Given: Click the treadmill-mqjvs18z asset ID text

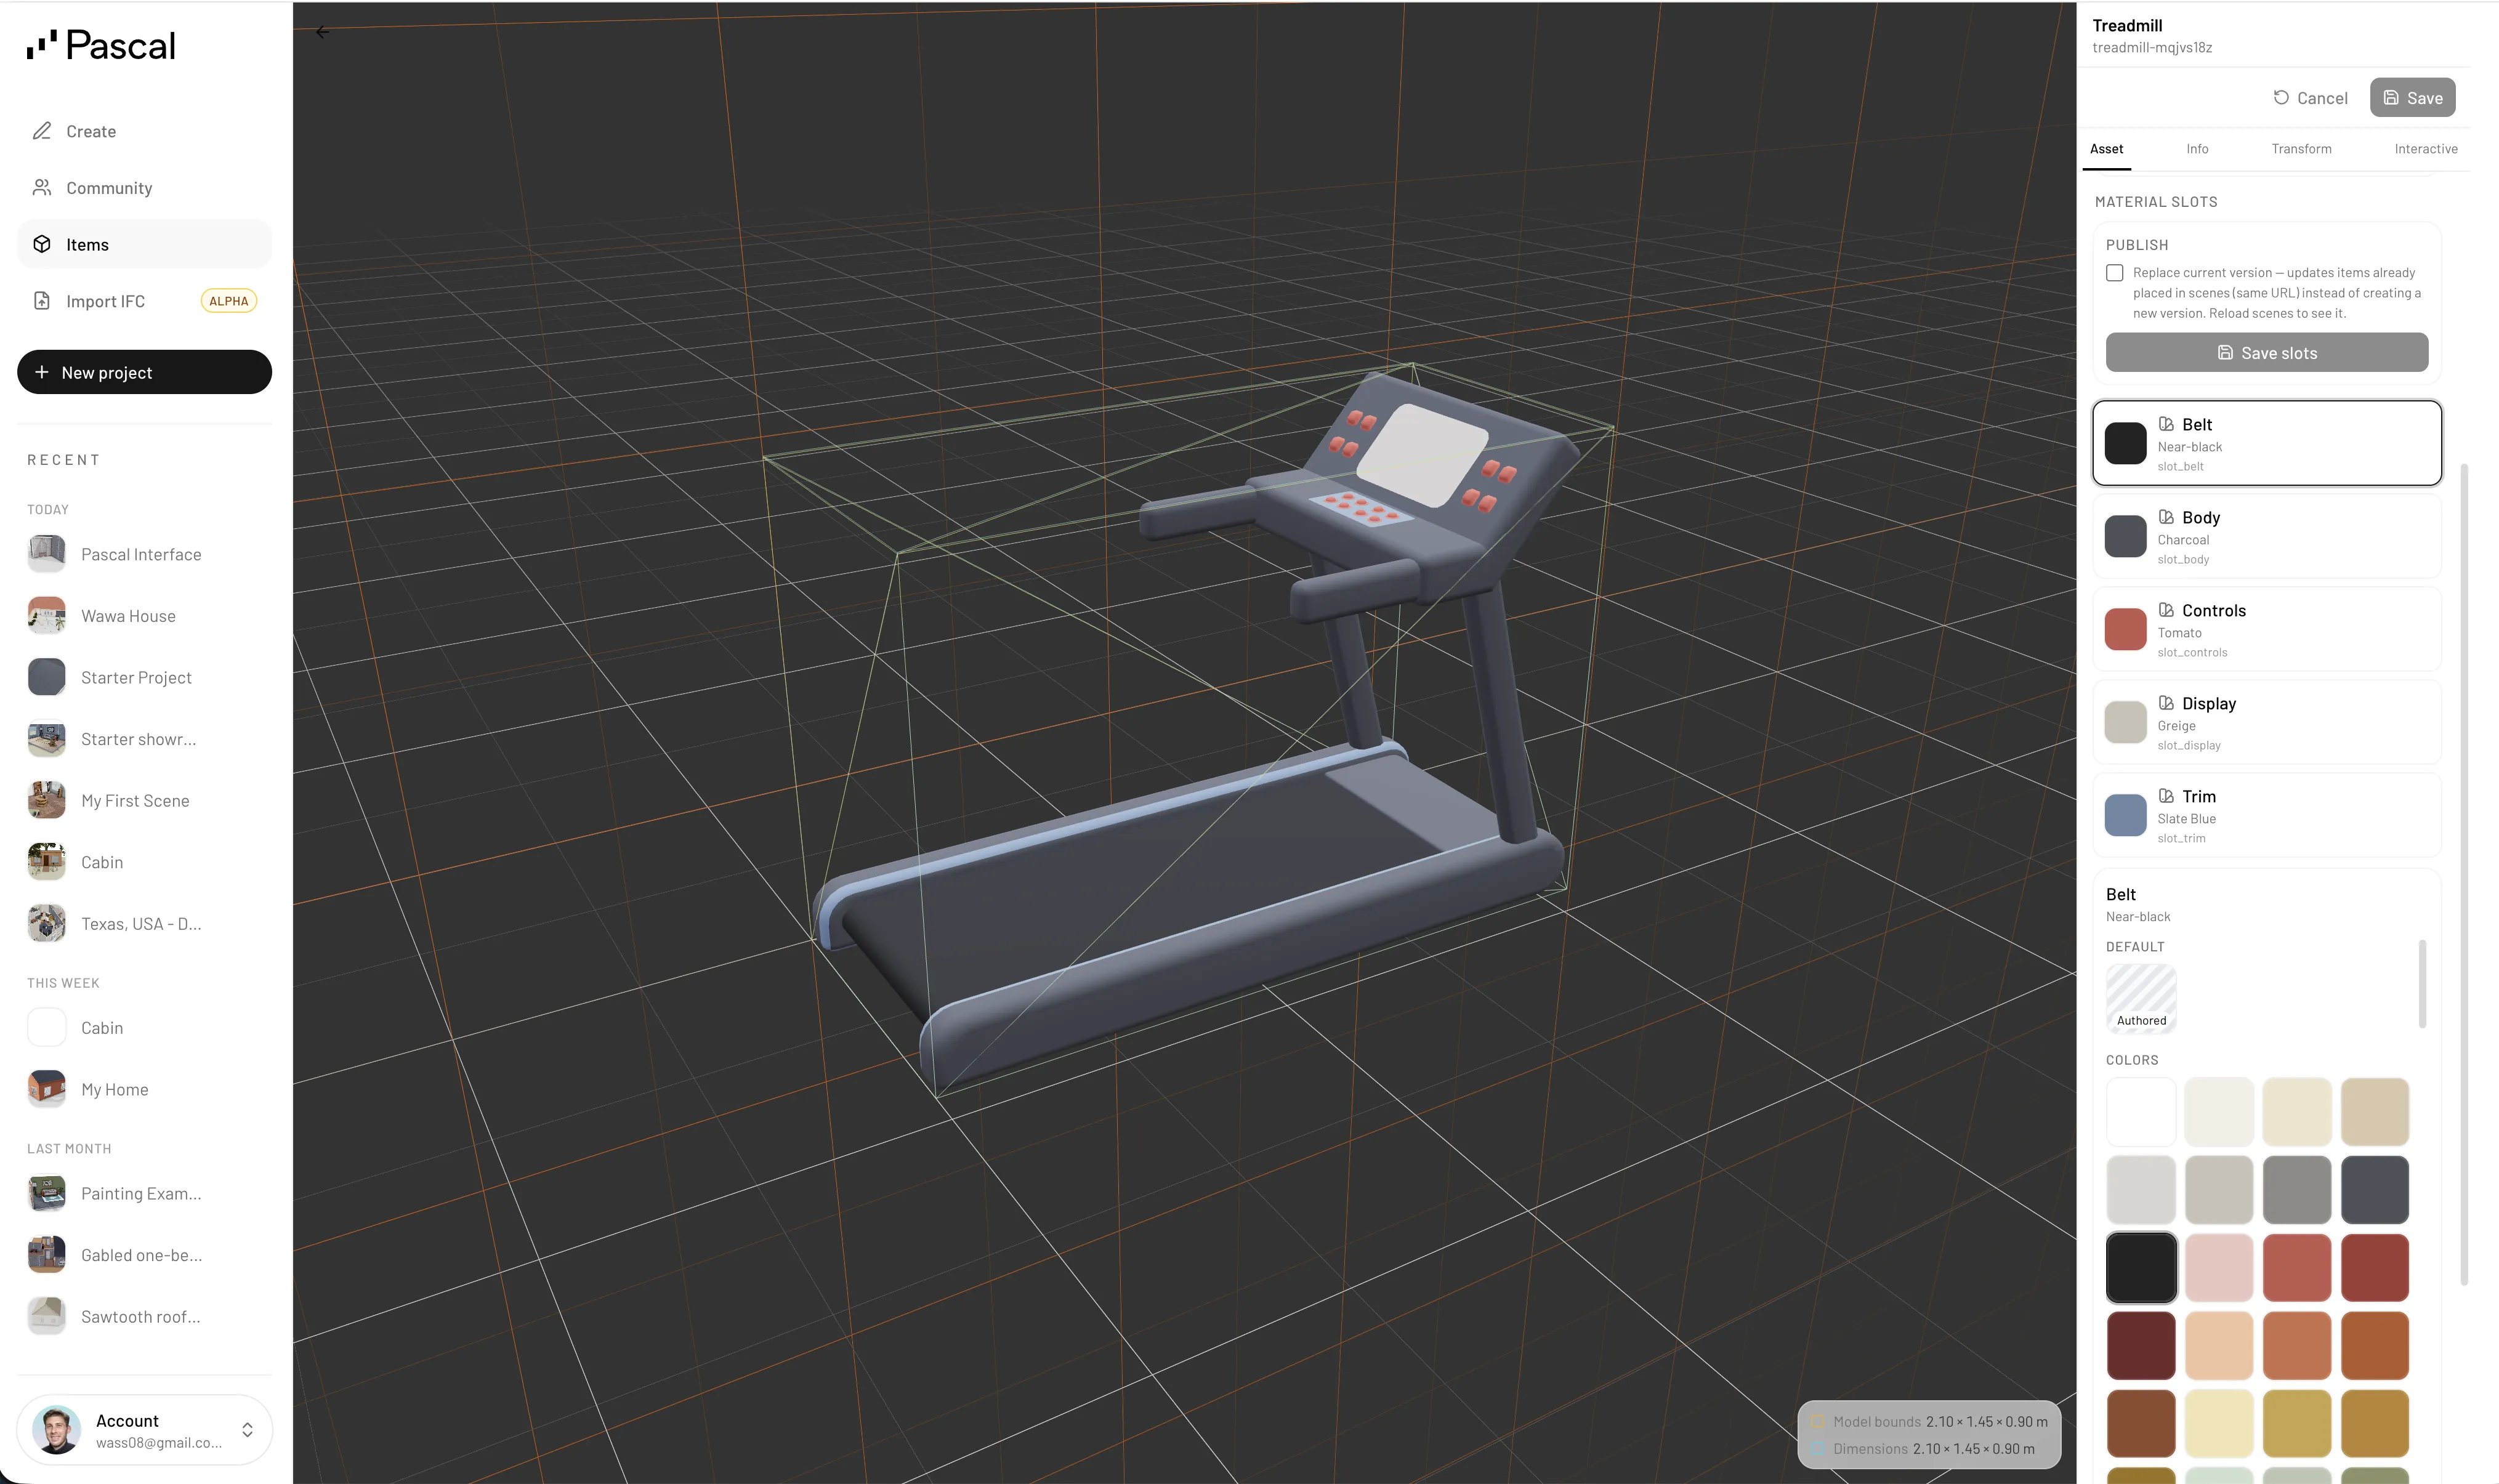Looking at the screenshot, I should [x=2152, y=47].
